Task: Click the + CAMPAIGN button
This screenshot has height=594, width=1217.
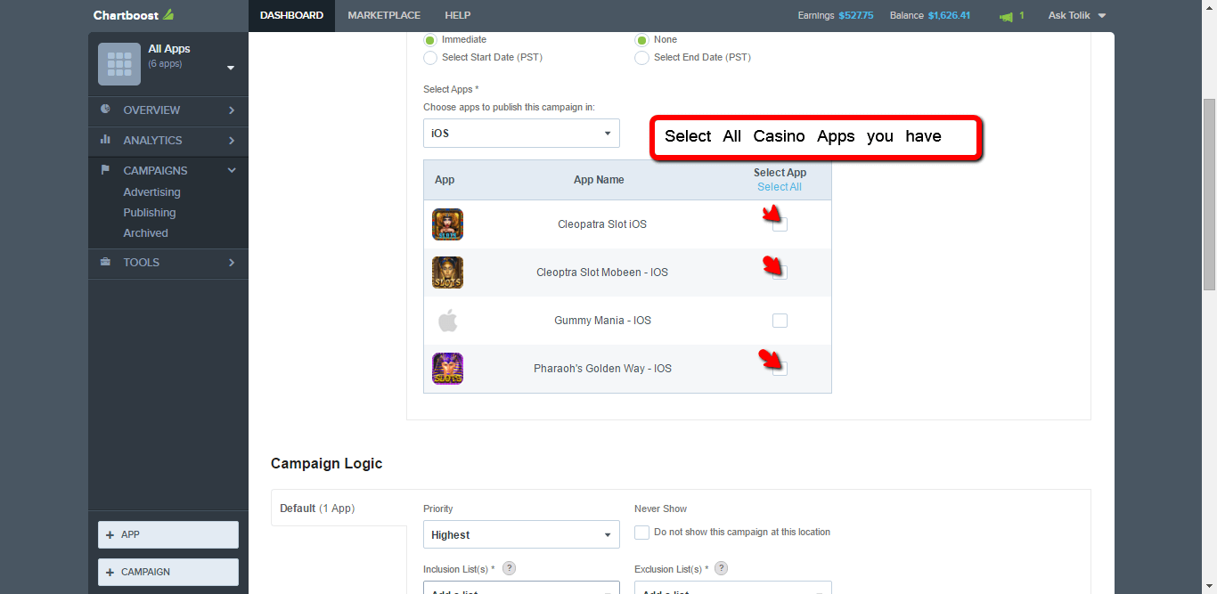Action: tap(168, 572)
